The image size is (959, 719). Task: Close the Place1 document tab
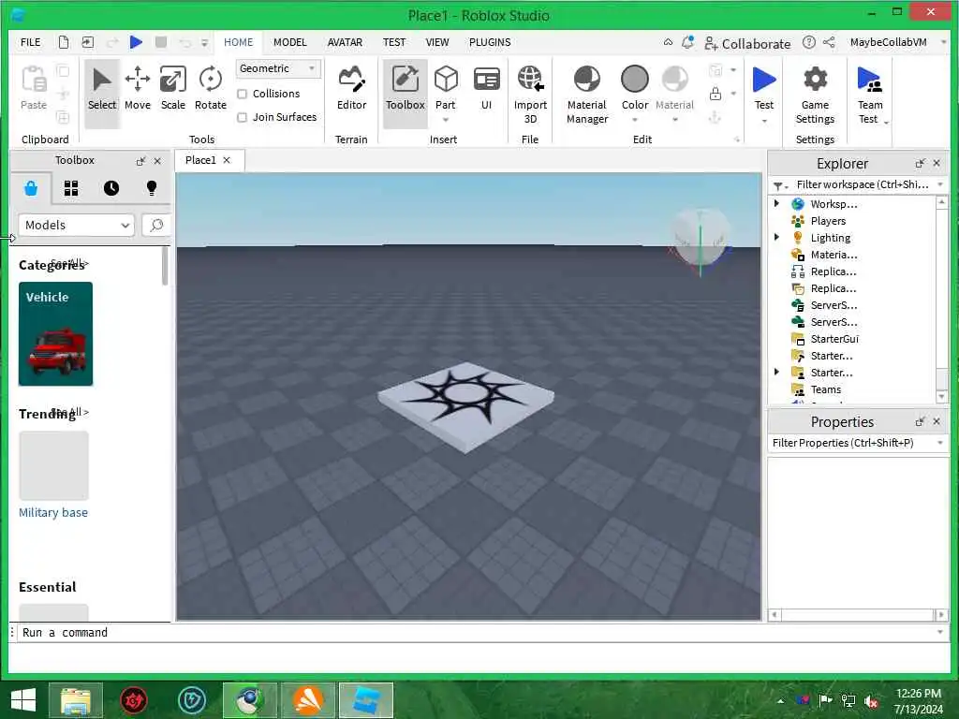pos(227,160)
